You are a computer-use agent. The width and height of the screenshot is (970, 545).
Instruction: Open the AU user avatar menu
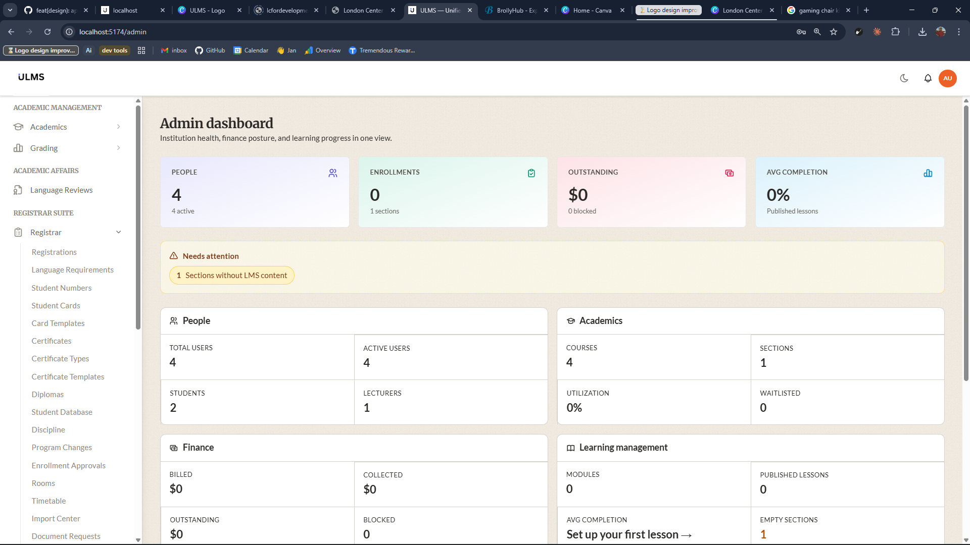tap(948, 78)
